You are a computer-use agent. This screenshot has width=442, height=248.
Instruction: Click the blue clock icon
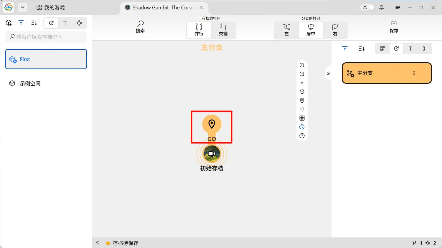coord(302,127)
